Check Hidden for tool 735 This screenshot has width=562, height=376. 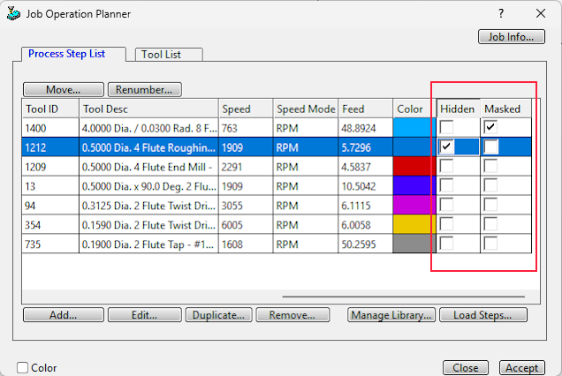click(x=446, y=244)
